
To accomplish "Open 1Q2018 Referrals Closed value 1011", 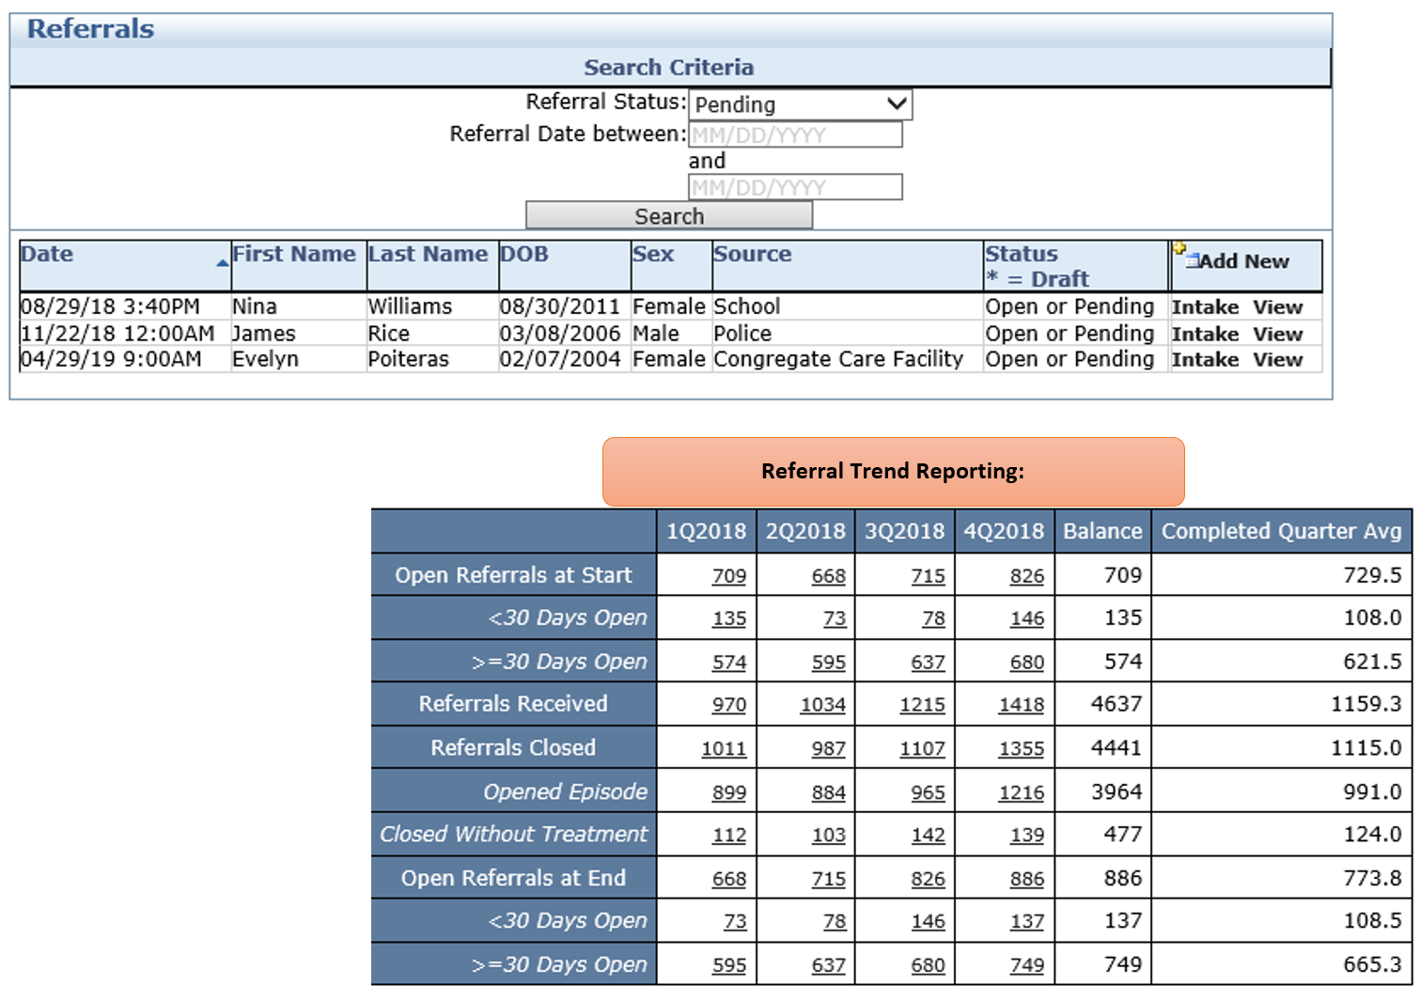I will coord(724,748).
